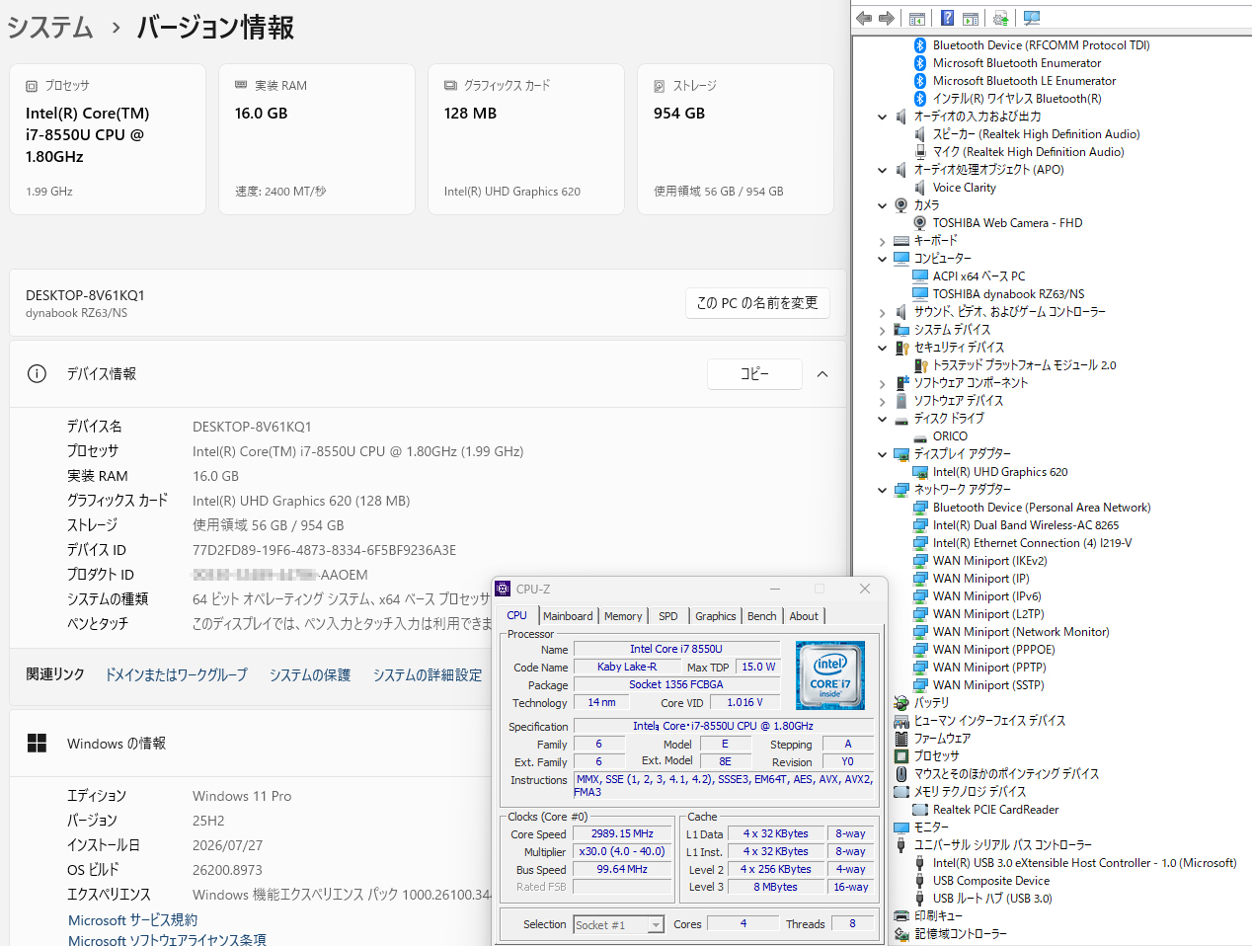Click the Bluetooth icon of Microsoft Bluetooth Enumerator
1252x946 pixels.
click(920, 63)
